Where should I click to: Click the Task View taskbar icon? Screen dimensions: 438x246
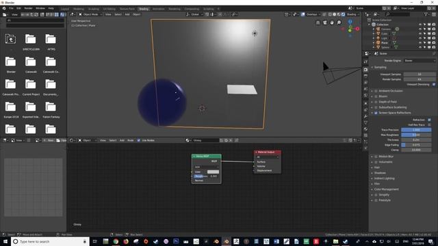tap(94, 241)
